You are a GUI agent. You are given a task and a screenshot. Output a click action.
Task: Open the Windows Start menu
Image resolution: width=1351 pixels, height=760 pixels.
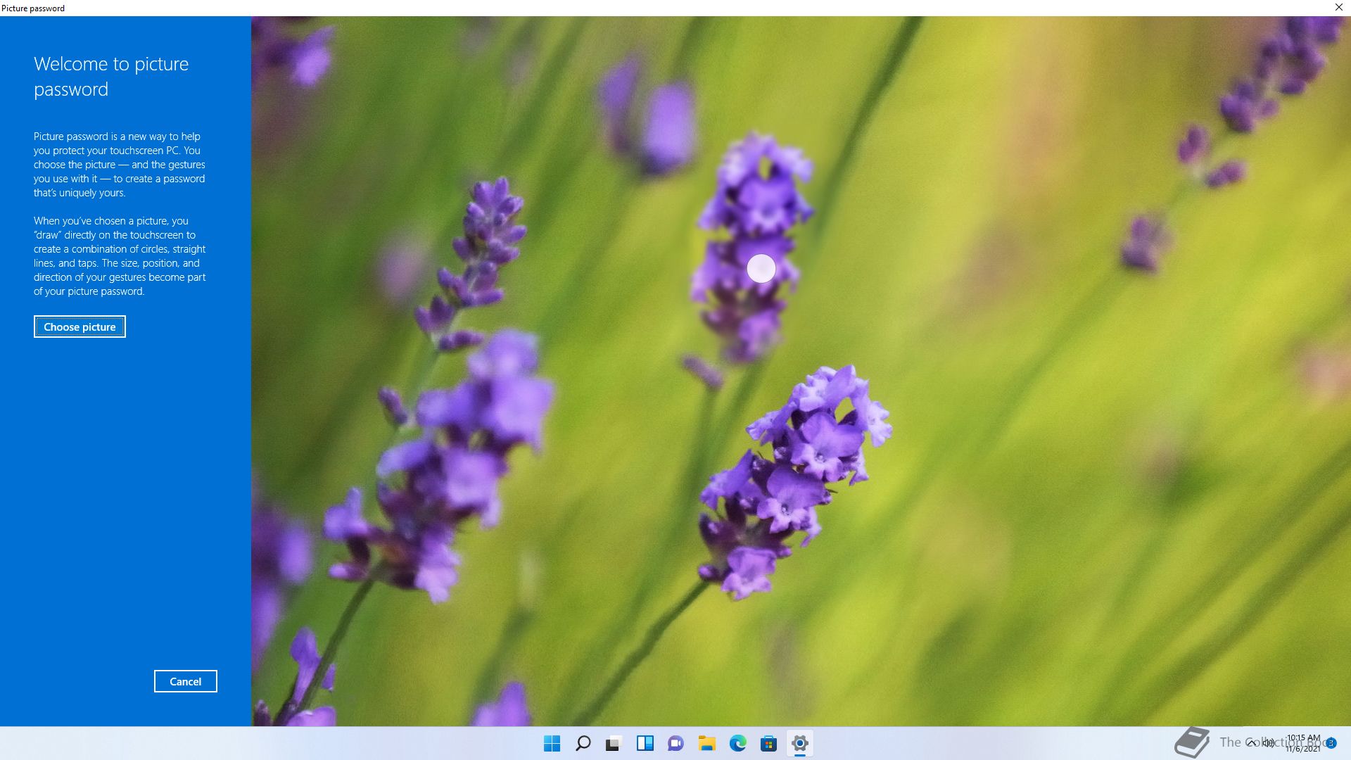tap(552, 743)
